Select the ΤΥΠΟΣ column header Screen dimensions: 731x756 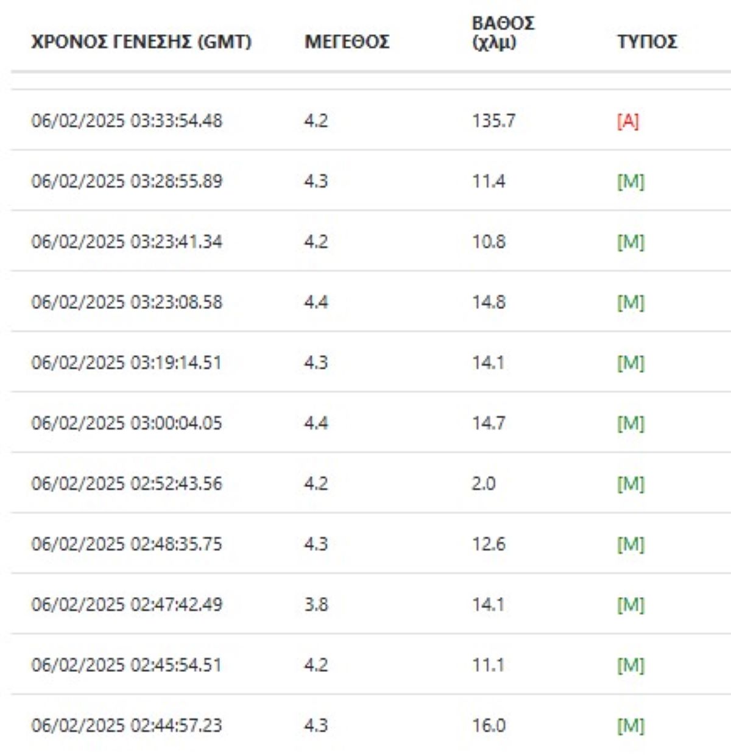coord(646,42)
